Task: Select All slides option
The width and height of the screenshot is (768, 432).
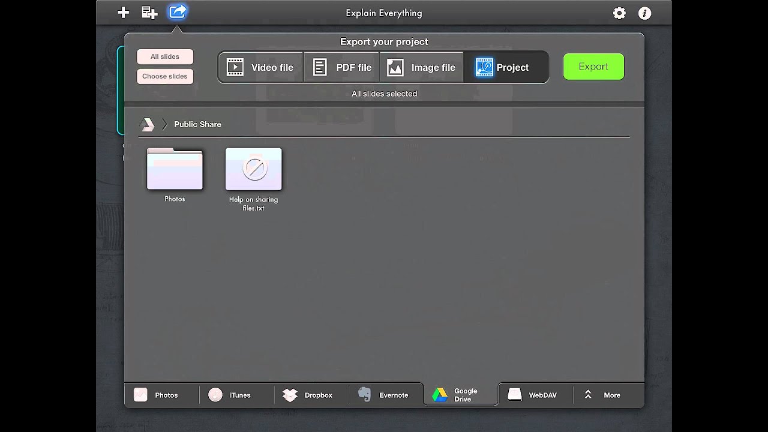Action: coord(165,56)
